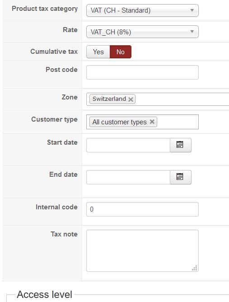Focus the End date text field

click(128, 177)
